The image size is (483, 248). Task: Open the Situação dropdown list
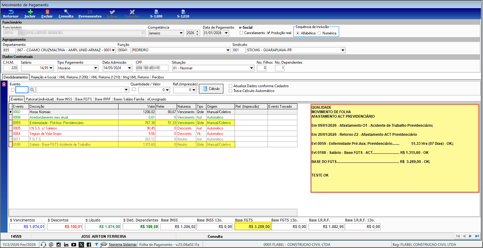(251, 68)
